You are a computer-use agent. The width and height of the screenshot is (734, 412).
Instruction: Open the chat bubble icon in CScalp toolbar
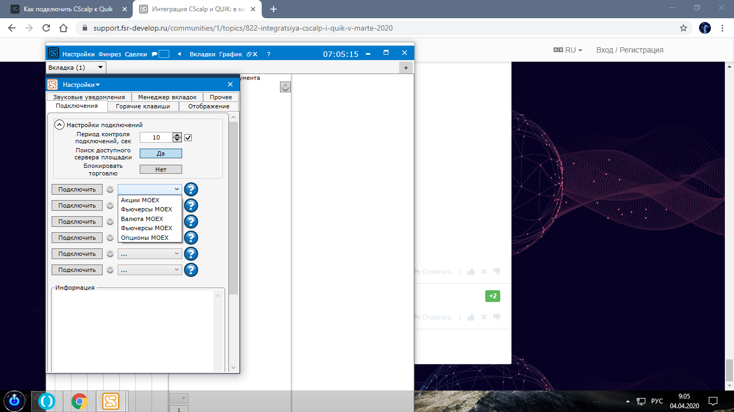pyautogui.click(x=154, y=54)
